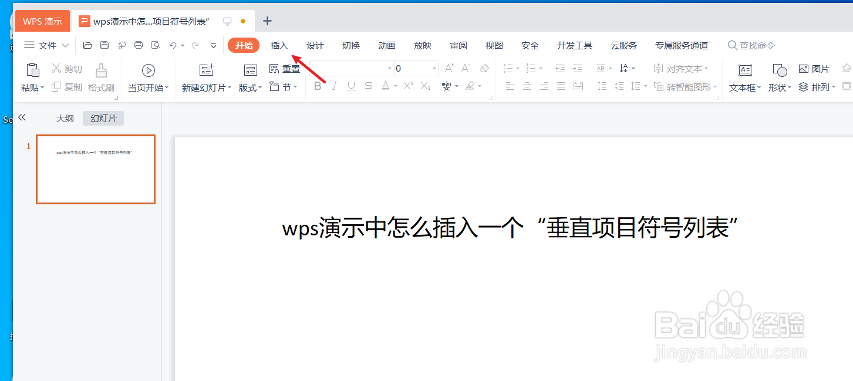Viewport: 853px width, 381px height.
Task: Toggle Strikethrough formatting
Action: pos(368,86)
